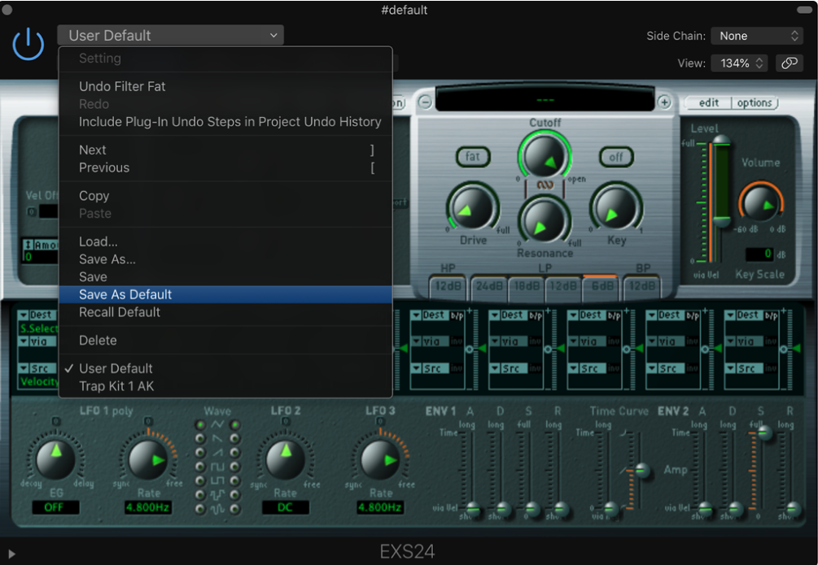Screen dimensions: 818x565
Task: Click the orange Volume knob
Action: [x=759, y=203]
